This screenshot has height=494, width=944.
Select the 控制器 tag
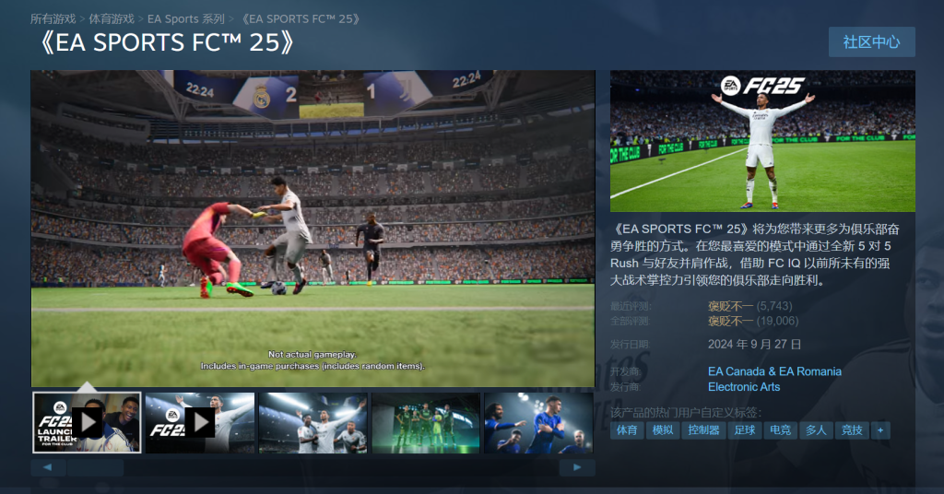[703, 430]
